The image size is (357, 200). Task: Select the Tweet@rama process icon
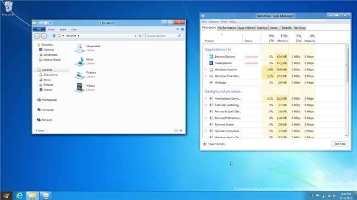click(x=211, y=63)
